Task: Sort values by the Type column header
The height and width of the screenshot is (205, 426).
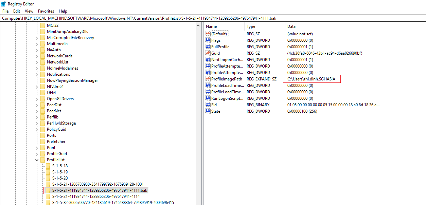Action: point(265,26)
